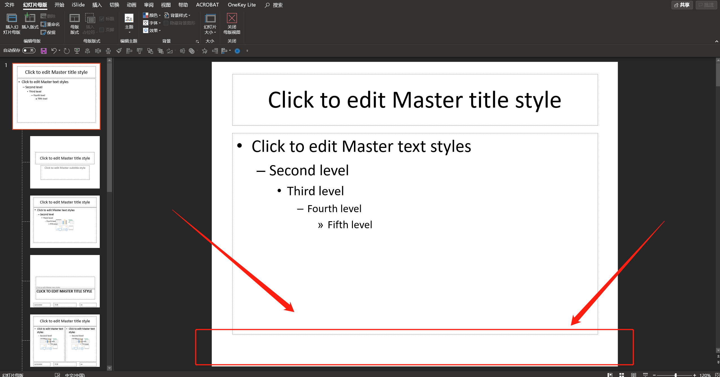Toggle the AutoSave (自动保存) switch
Screen dimensions: 720x377
point(29,50)
